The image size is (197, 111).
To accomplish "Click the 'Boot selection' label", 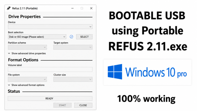I will pos(16,32).
